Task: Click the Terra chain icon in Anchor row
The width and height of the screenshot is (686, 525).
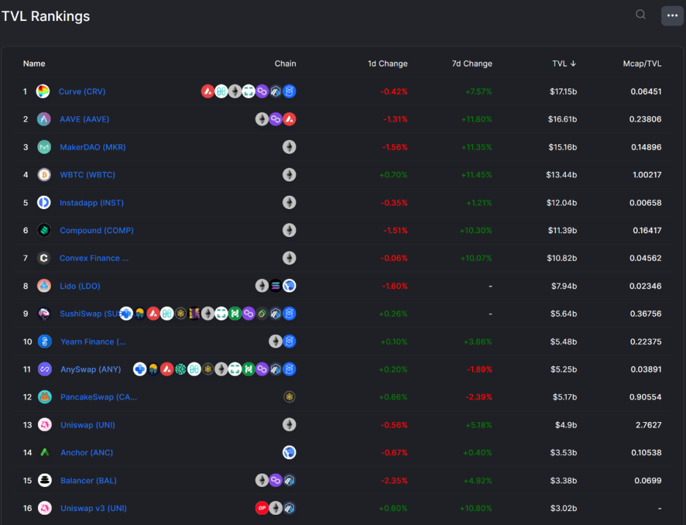Action: (289, 453)
